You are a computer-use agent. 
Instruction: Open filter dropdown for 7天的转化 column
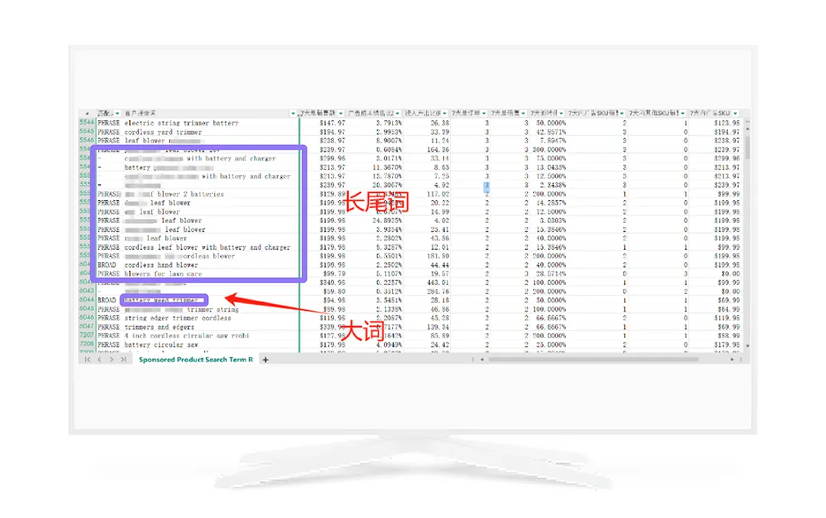click(x=561, y=113)
